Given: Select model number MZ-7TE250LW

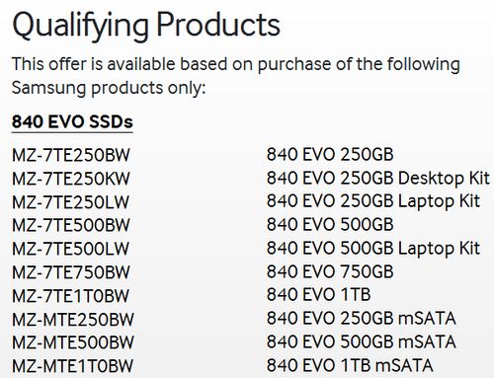Looking at the screenshot, I should (x=70, y=202).
